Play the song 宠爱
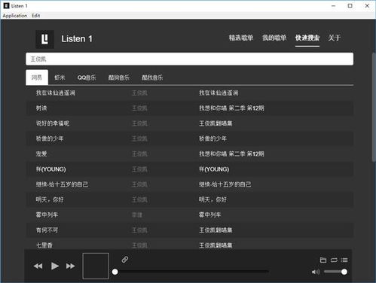The height and width of the screenshot is (283, 376). click(x=41, y=154)
